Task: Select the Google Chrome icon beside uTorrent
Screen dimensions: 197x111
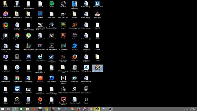Action: pyautogui.click(x=17, y=35)
